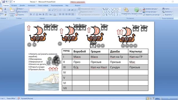This screenshot has height=100, width=178.
Task: Open the Выделить select dropdown
Action: pyautogui.click(x=167, y=15)
